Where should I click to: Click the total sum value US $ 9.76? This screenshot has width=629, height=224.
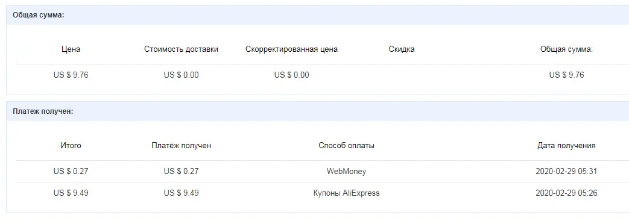point(566,75)
